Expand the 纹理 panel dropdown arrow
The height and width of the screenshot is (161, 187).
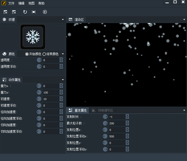63,20
